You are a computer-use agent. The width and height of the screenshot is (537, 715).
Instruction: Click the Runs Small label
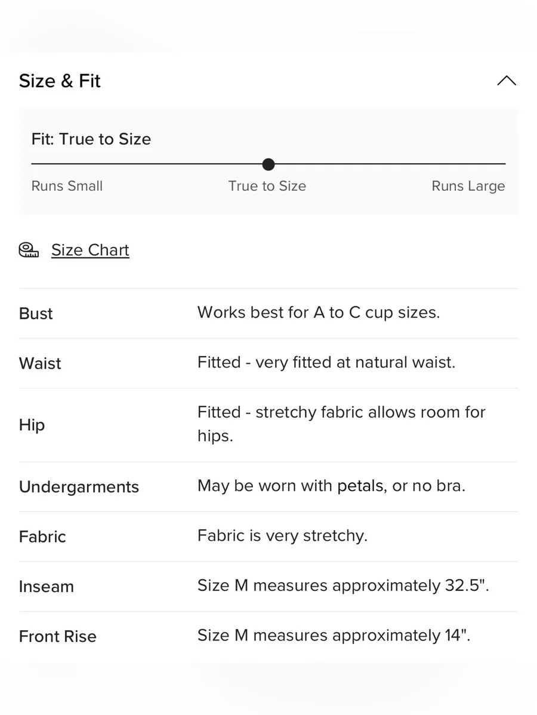click(67, 186)
